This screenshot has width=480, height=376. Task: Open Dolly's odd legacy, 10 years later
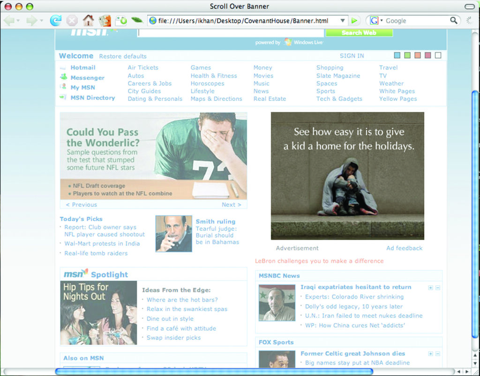pyautogui.click(x=354, y=306)
